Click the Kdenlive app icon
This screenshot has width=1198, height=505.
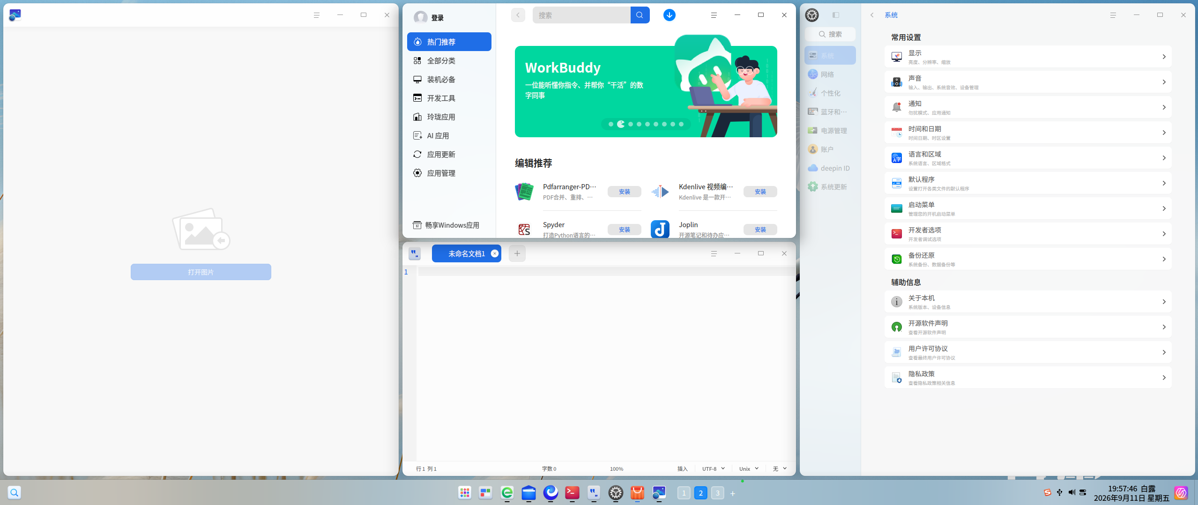click(x=660, y=192)
